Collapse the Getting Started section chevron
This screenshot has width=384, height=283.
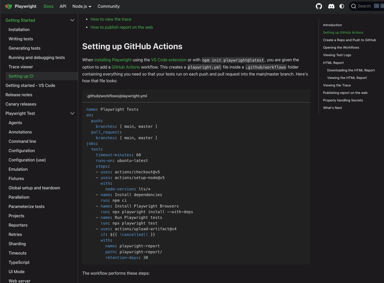coord(72,20)
